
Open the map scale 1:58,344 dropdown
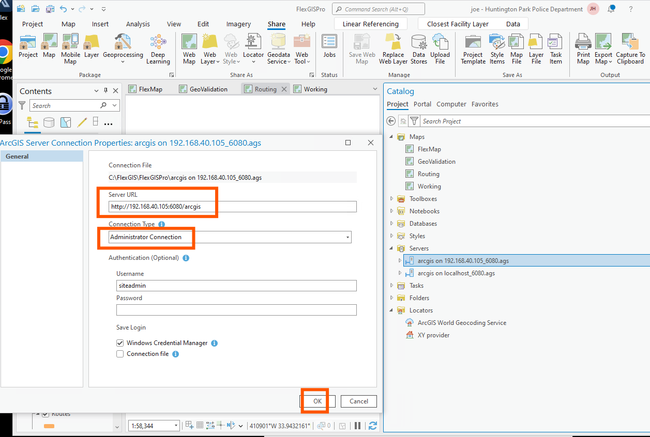point(176,426)
